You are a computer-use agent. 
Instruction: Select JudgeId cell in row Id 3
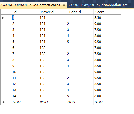tap(80, 30)
